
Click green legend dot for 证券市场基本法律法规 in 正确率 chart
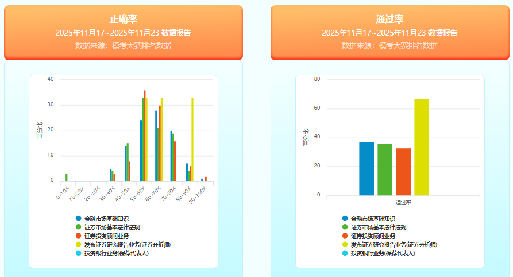(78, 227)
